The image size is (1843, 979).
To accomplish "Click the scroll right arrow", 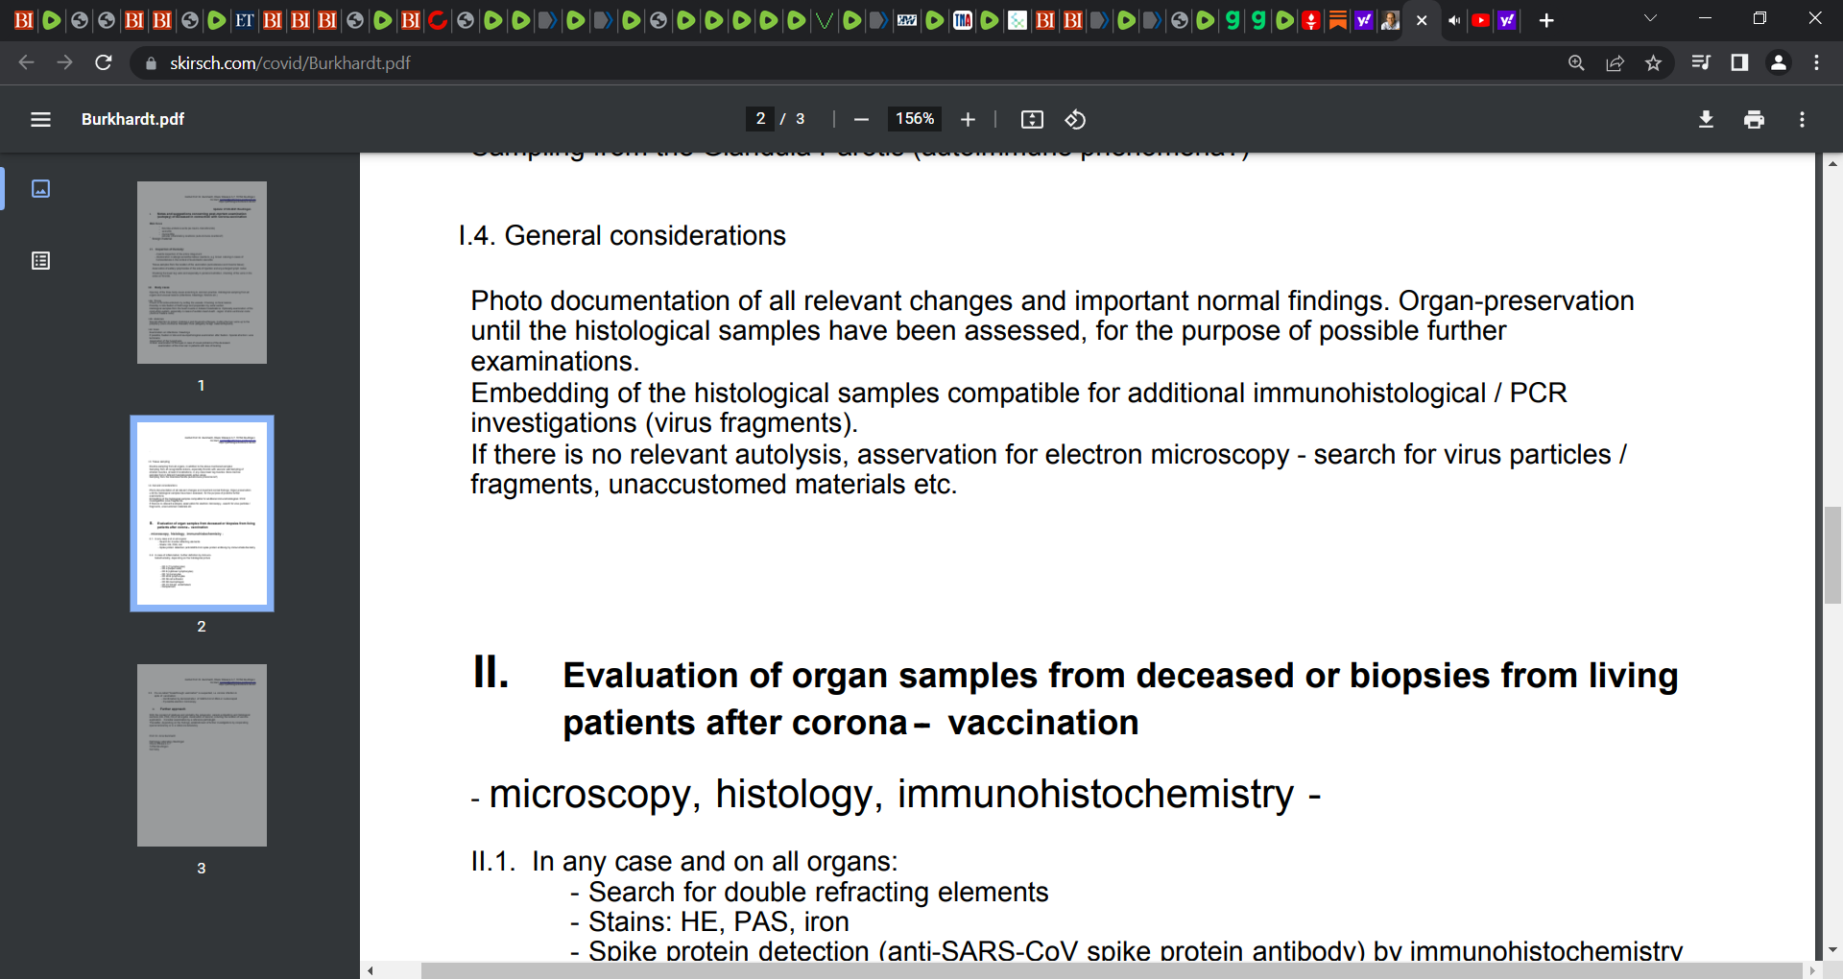I will 1812,970.
